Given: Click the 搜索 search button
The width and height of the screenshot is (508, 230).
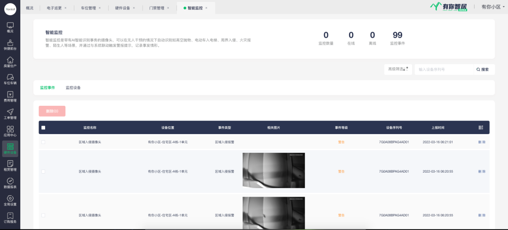Looking at the screenshot, I should [x=483, y=70].
